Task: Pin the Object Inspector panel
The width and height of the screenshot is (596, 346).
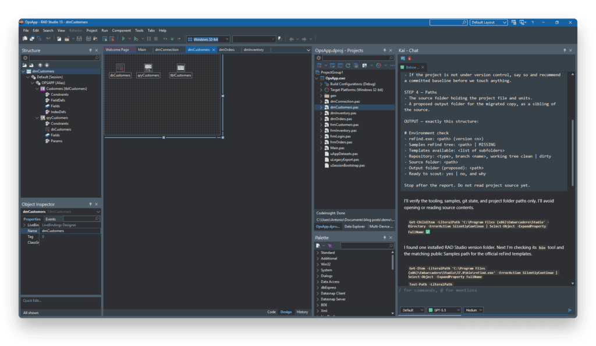Action: pyautogui.click(x=90, y=204)
